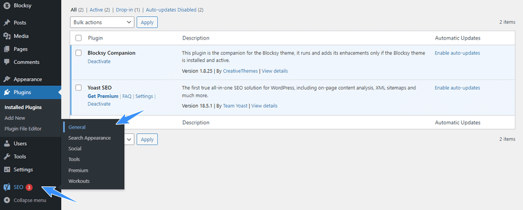The image size is (523, 210).
Task: Click the Settings sliders icon
Action: pyautogui.click(x=6, y=169)
